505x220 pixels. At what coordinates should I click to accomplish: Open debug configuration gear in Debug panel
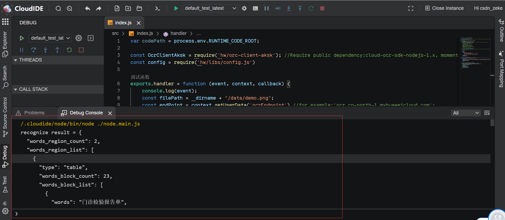coord(79,38)
